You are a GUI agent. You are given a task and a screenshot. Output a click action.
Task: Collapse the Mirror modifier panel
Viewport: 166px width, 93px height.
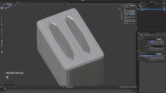pos(140,39)
